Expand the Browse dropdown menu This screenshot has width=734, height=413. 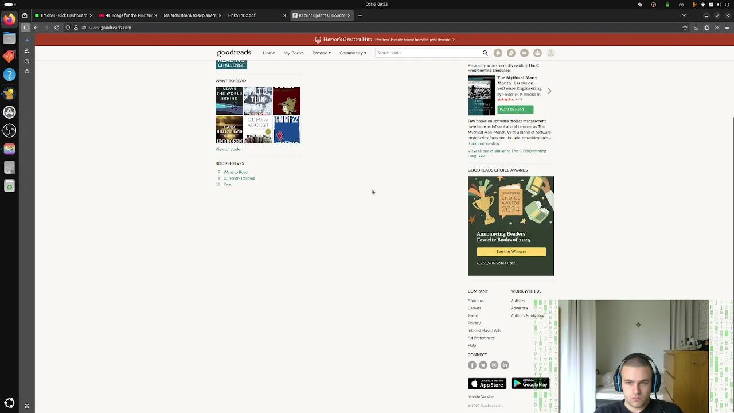tap(321, 53)
